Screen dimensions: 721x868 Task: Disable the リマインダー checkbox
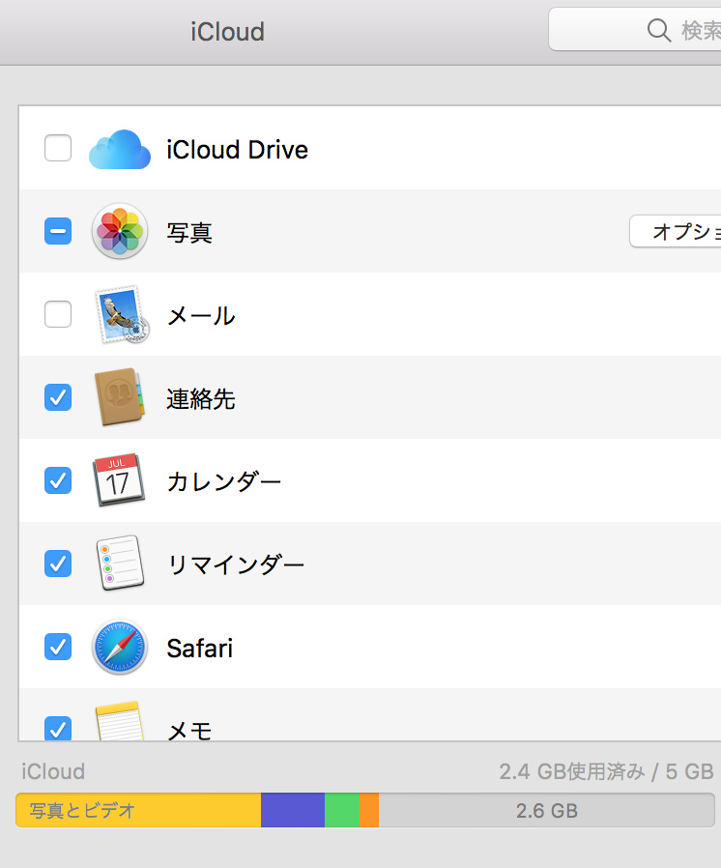pyautogui.click(x=58, y=563)
